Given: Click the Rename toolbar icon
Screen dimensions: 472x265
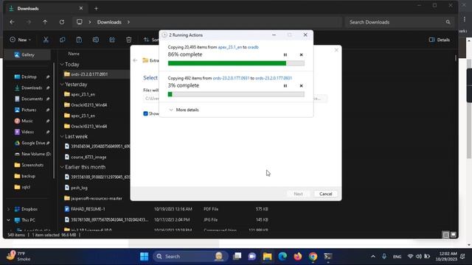Looking at the screenshot, I should pos(96,40).
